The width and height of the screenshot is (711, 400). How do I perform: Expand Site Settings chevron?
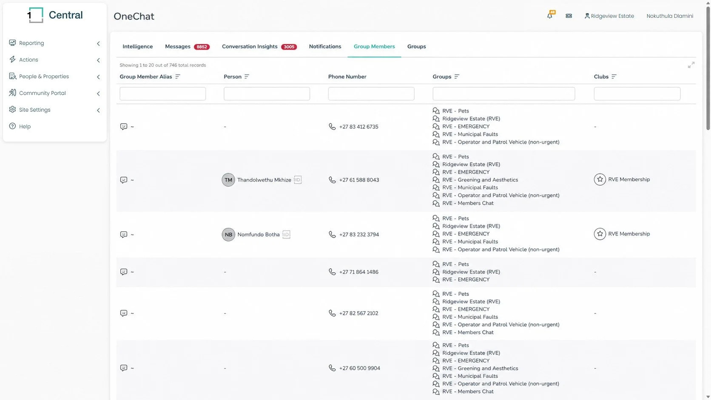pyautogui.click(x=98, y=110)
